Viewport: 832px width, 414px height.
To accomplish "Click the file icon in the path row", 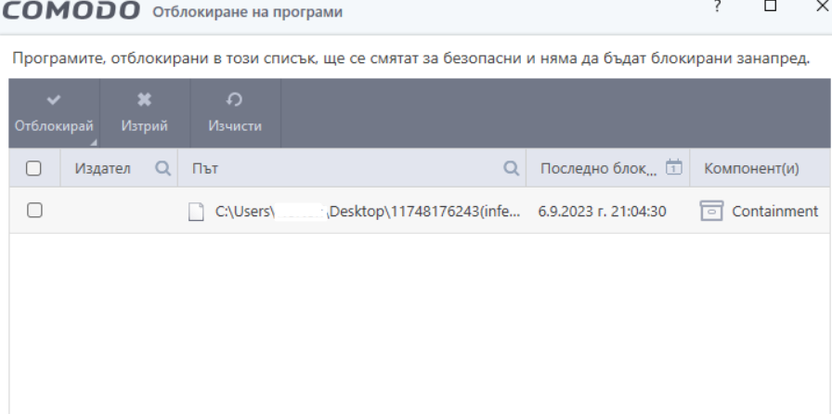I will (x=196, y=212).
